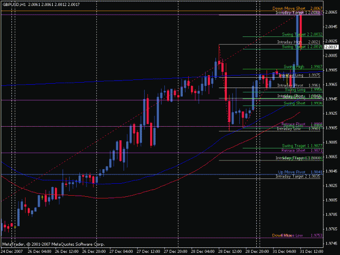This screenshot has height=255, width=340.
Task: Select the '28 Dec 04:00' time label
Action: [x=203, y=252]
